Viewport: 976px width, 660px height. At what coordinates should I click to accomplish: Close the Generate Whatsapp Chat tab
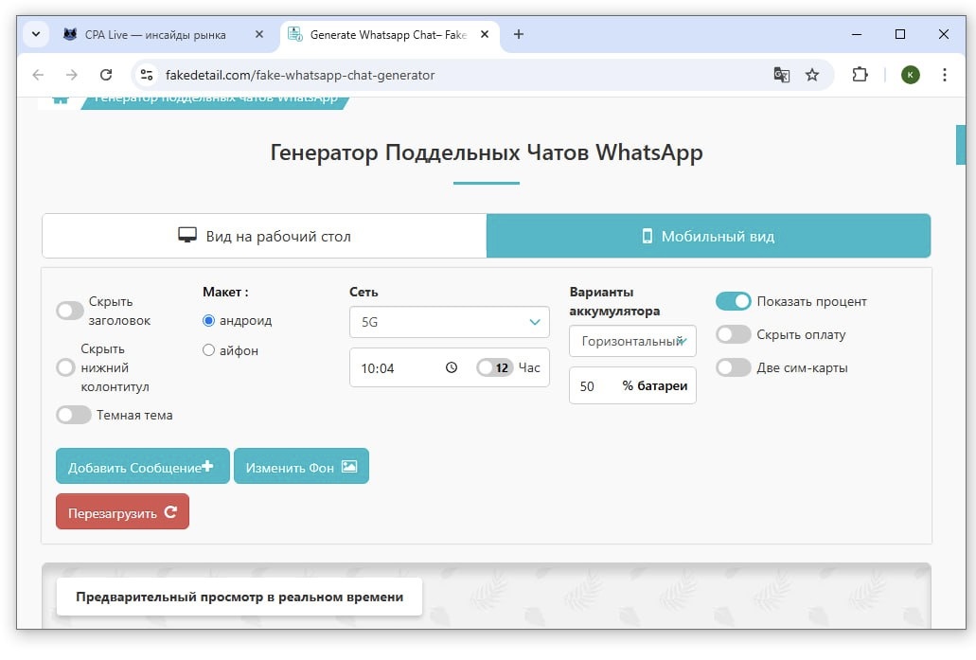coord(485,34)
